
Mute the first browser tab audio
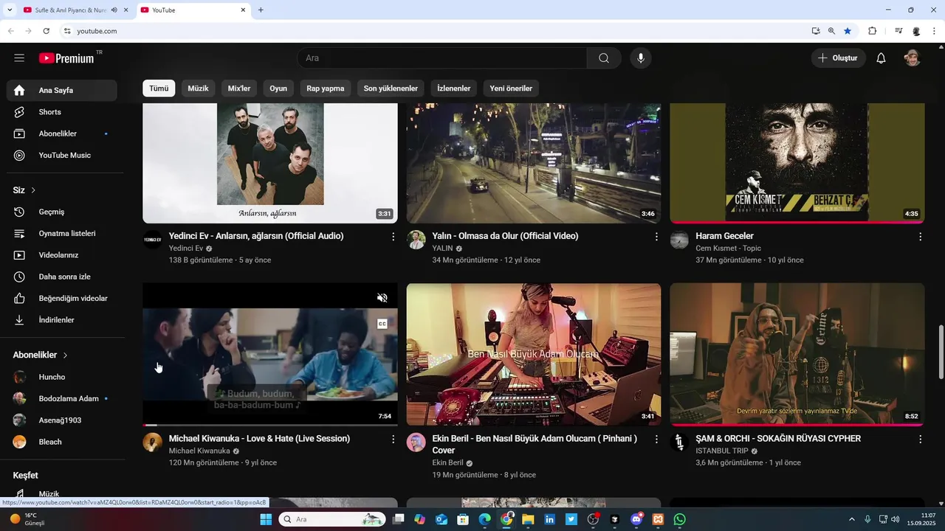point(114,10)
